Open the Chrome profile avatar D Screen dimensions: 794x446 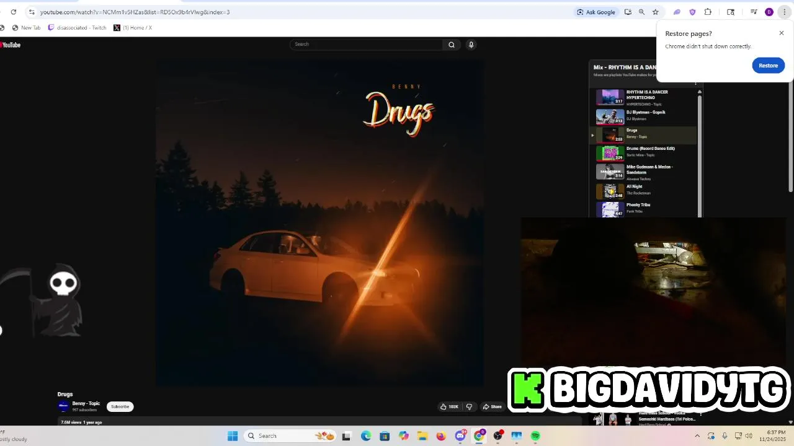point(769,12)
